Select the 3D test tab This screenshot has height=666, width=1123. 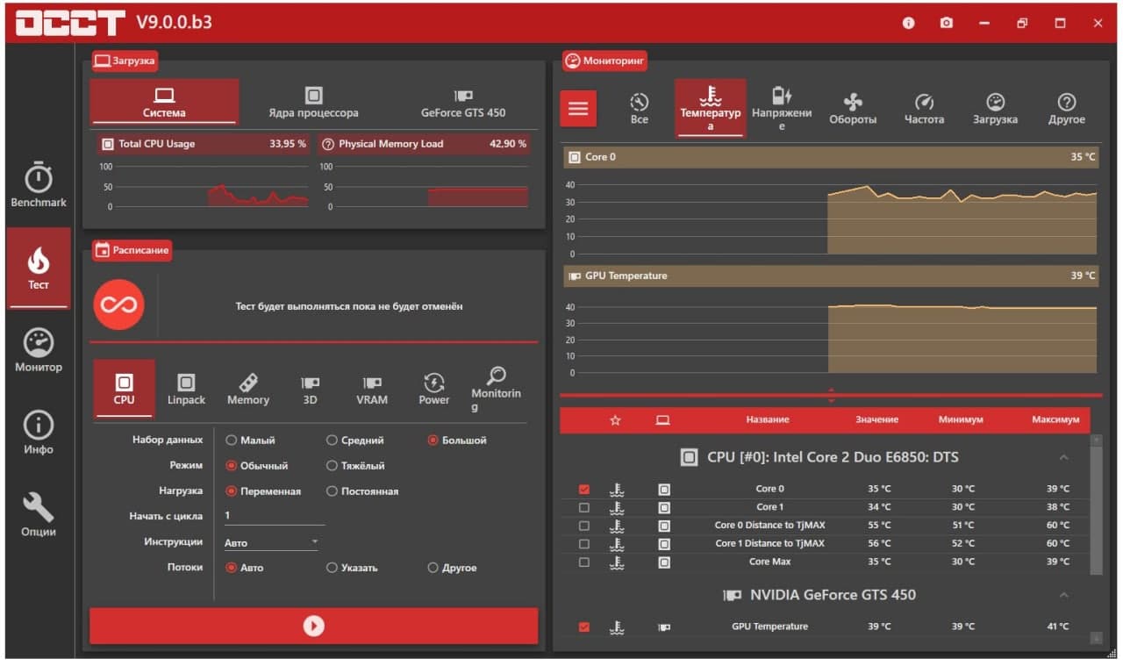tap(310, 388)
